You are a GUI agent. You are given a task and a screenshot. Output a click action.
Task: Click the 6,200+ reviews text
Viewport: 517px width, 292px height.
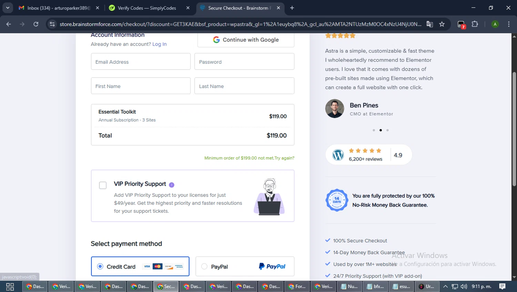[365, 159]
